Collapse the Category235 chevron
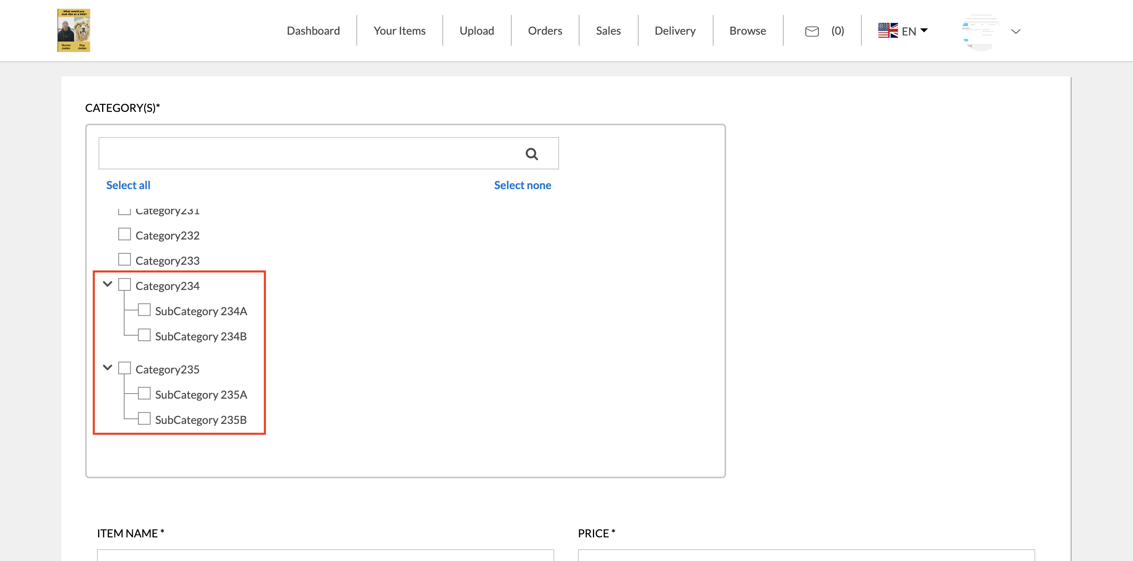Screen dimensions: 1133x561 coord(107,368)
